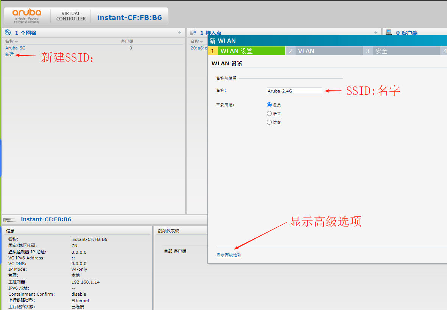Click the 192.168.1.14 master controller value
Screen dimensions: 447x310
point(86,282)
